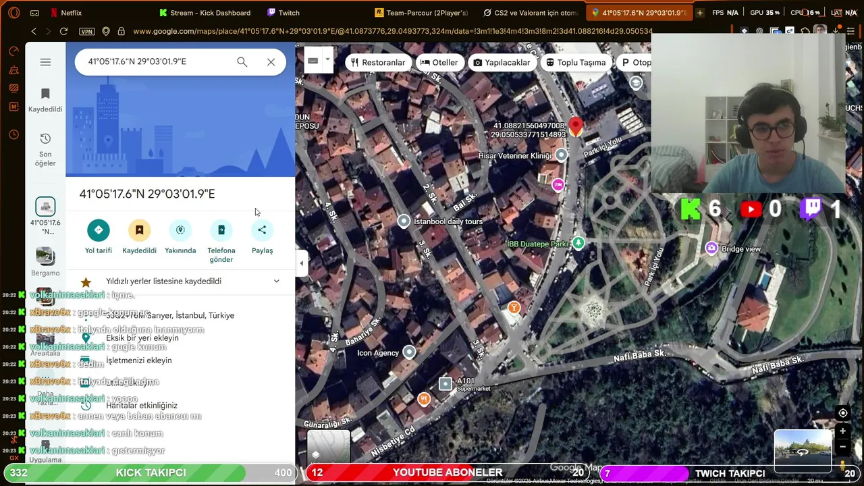Click the red dropped location pin
Image resolution: width=864 pixels, height=486 pixels.
point(575,127)
